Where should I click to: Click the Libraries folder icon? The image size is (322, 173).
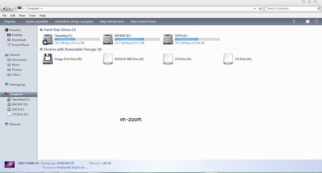pos(7,55)
